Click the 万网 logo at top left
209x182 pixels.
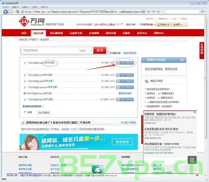(x=32, y=21)
